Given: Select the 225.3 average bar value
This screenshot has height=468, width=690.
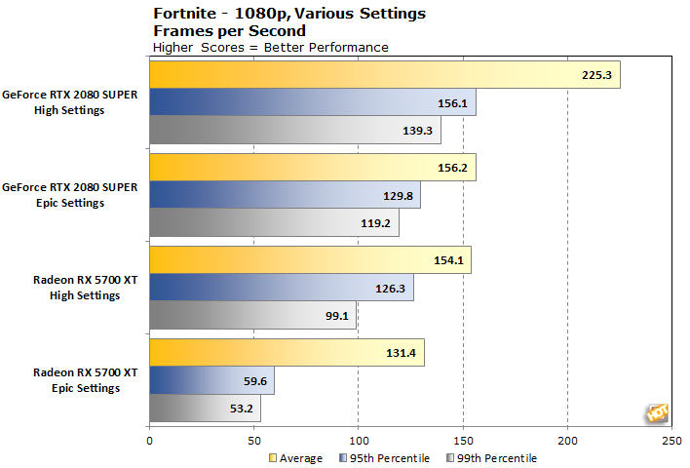Looking at the screenshot, I should pos(596,75).
